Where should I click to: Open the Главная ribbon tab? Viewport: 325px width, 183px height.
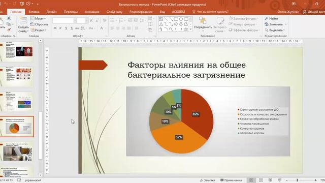click(x=16, y=12)
